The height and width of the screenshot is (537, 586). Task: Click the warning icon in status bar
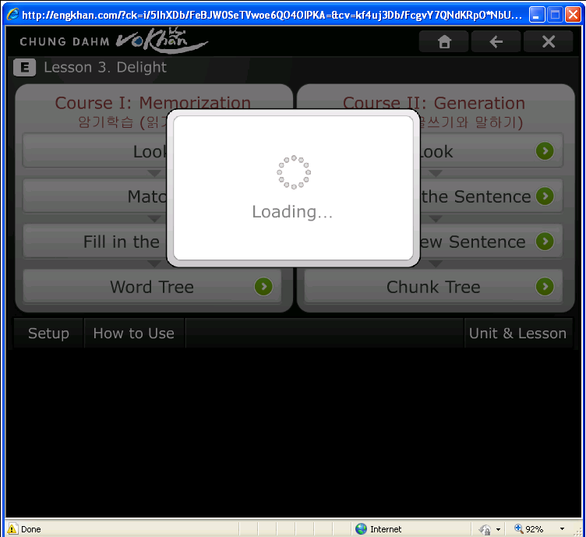12,528
